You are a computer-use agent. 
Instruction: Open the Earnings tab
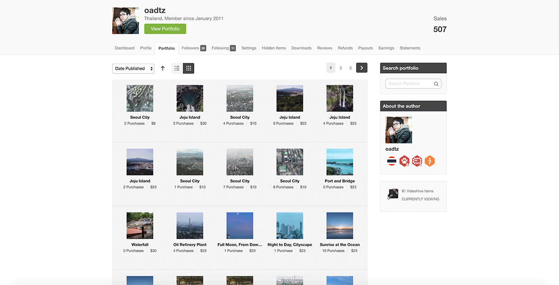coord(386,48)
